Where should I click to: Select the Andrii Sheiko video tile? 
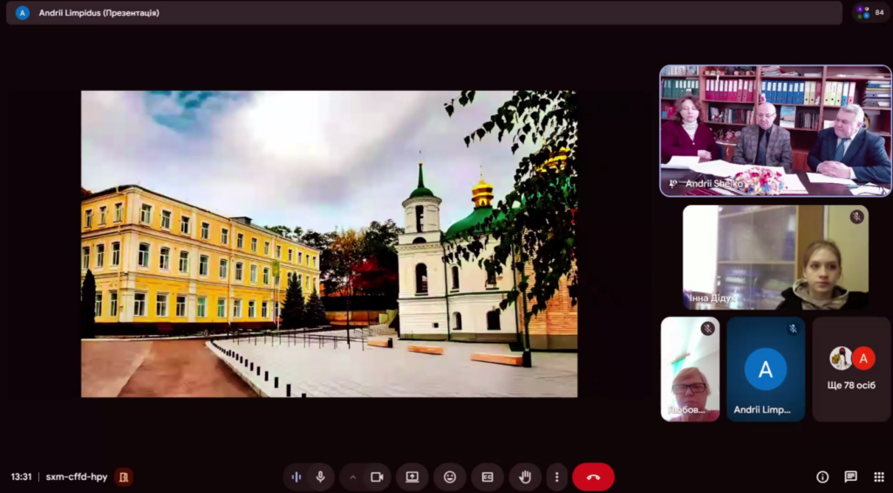[x=774, y=131]
